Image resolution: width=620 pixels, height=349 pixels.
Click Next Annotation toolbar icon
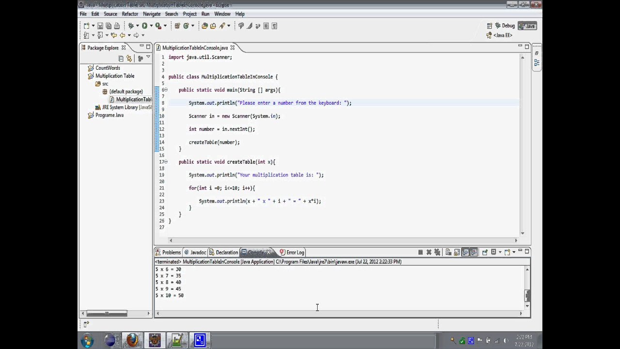click(x=86, y=35)
